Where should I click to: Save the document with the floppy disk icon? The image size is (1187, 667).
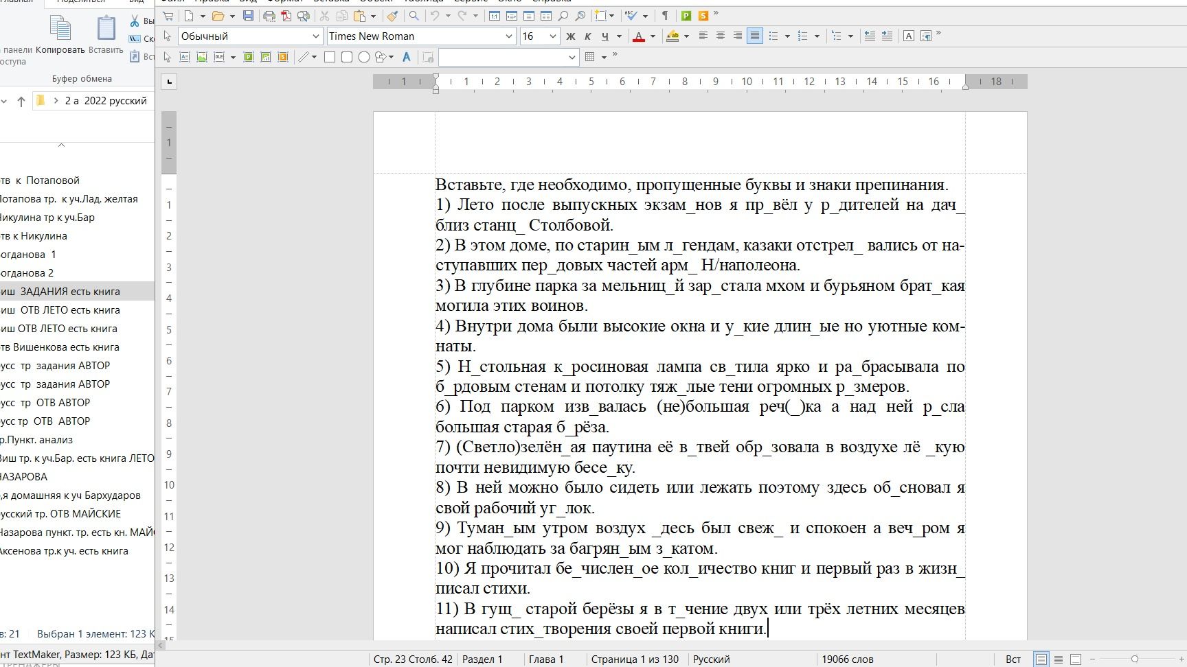(x=248, y=16)
